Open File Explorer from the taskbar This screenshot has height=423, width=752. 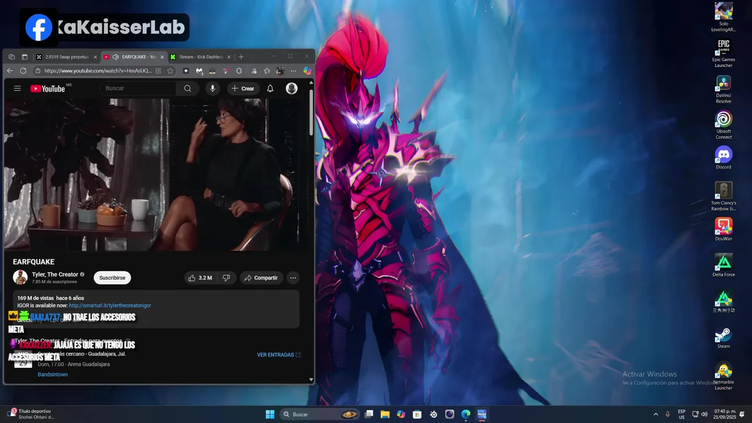coord(385,414)
